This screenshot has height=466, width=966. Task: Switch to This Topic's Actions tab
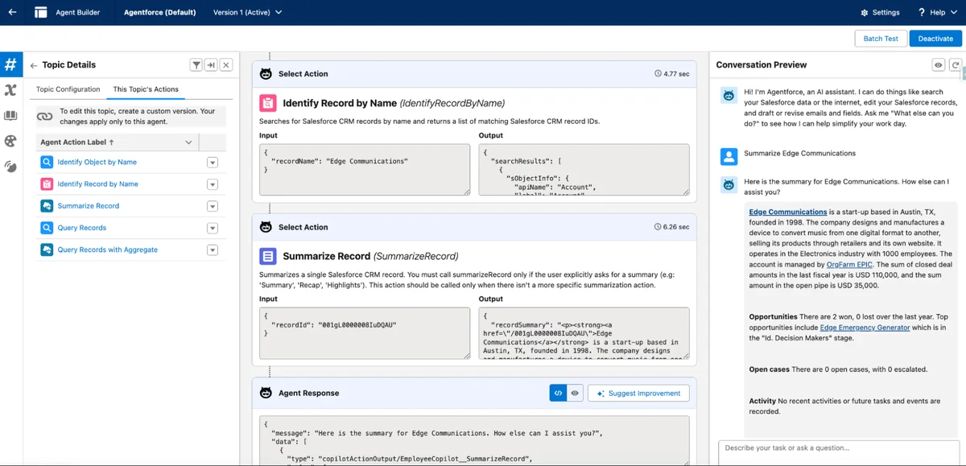coord(146,89)
